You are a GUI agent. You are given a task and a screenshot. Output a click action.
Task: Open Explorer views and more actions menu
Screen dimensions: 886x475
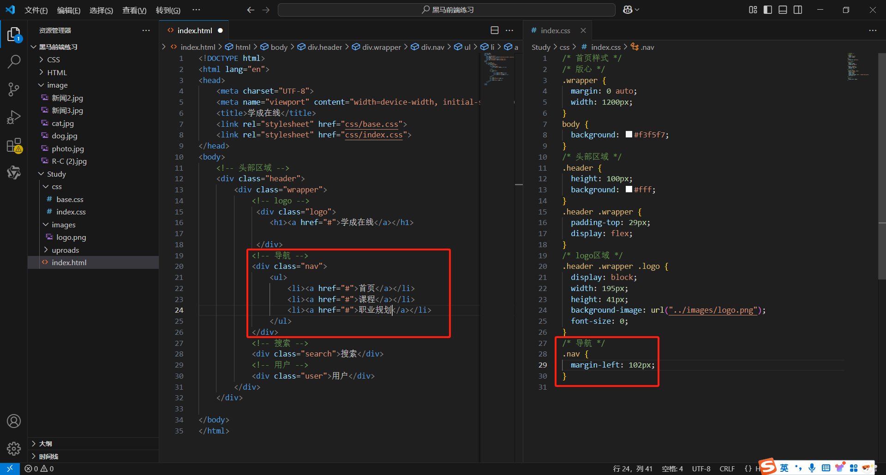(146, 30)
